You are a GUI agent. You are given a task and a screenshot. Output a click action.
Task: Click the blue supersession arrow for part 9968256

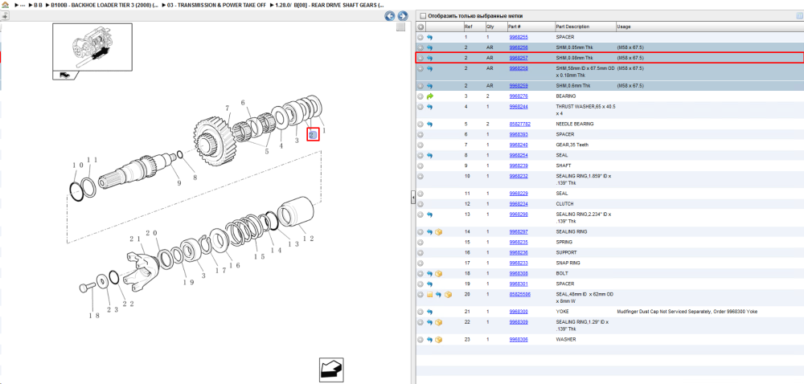pos(429,47)
